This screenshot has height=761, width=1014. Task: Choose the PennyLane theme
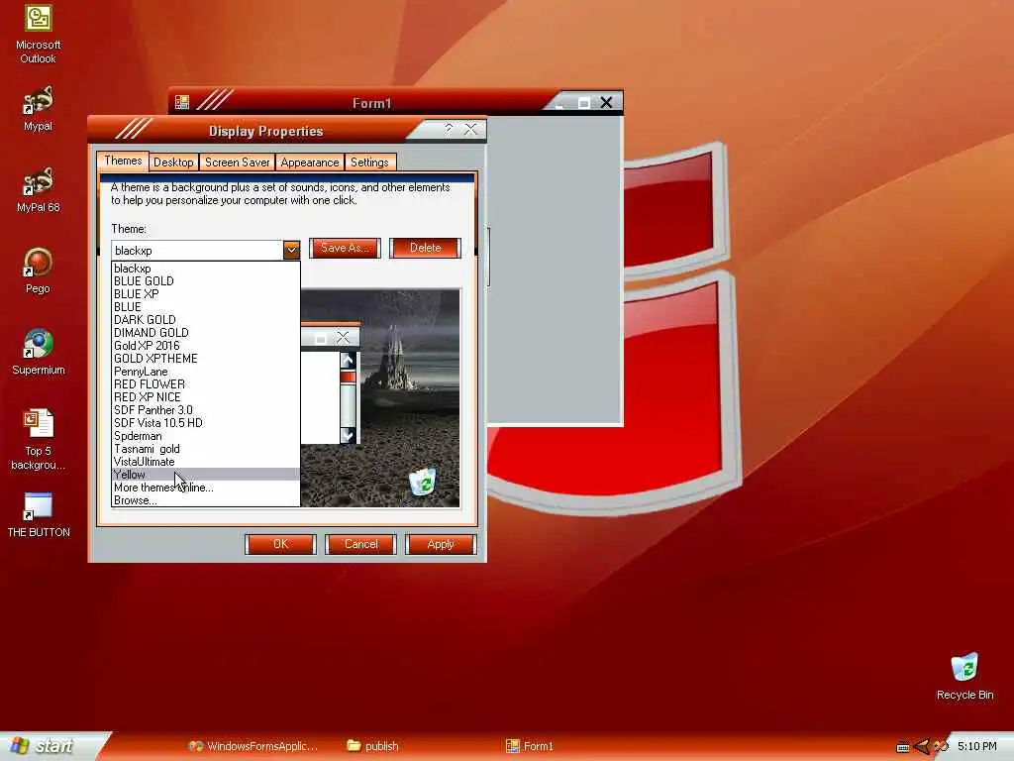206,372
